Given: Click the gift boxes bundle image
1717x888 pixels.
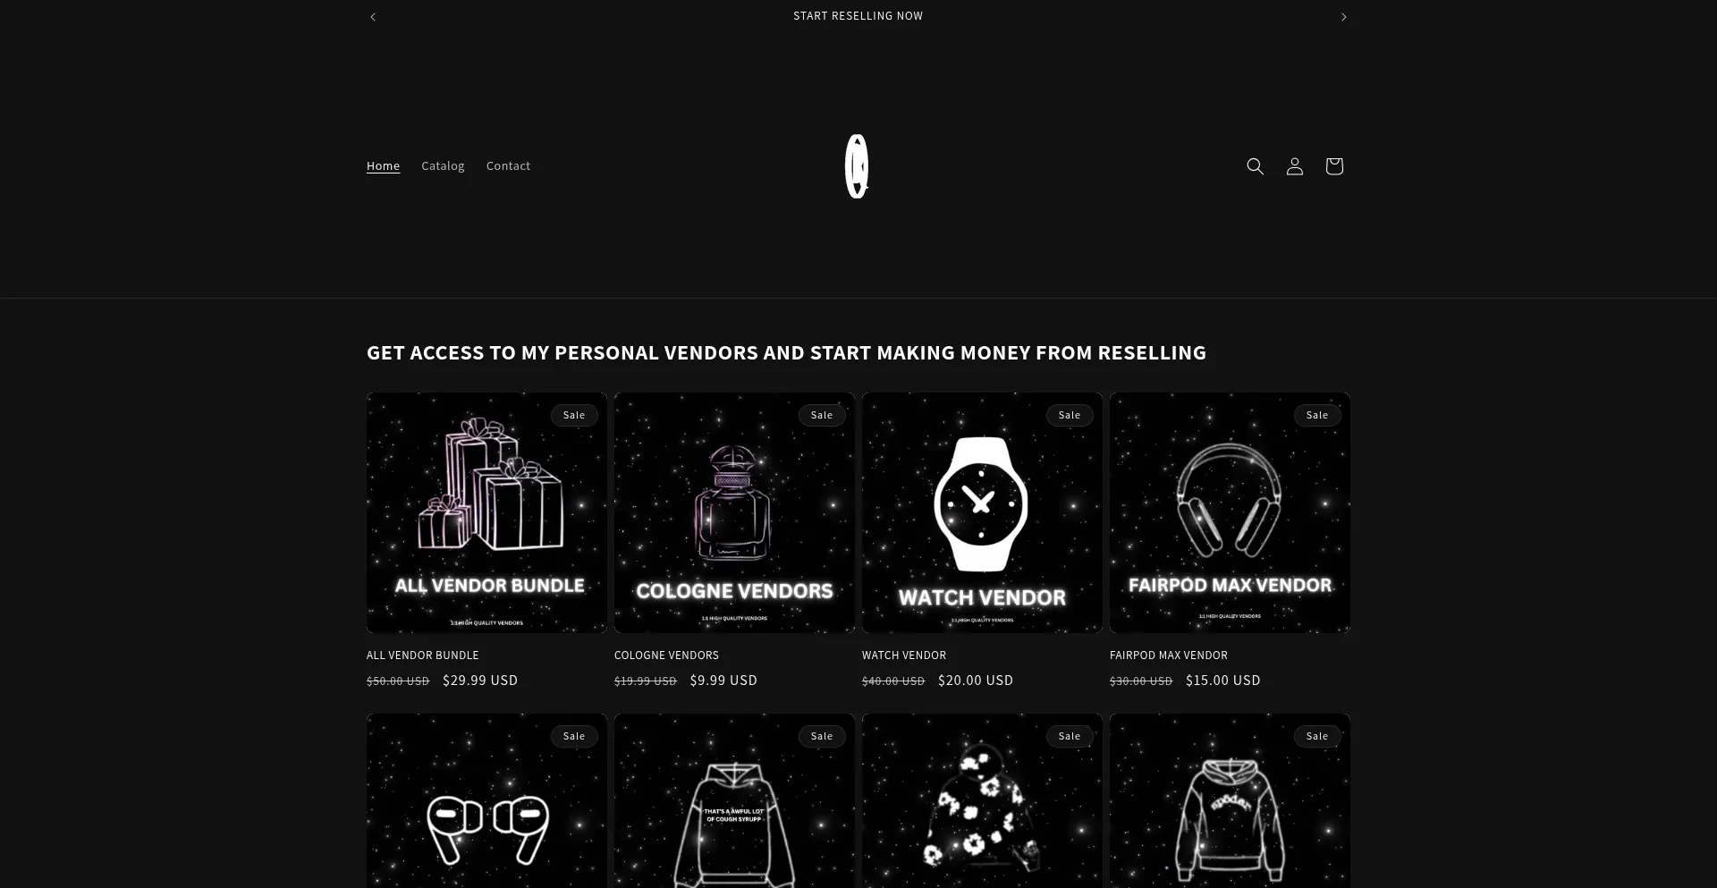Looking at the screenshot, I should pos(486,512).
